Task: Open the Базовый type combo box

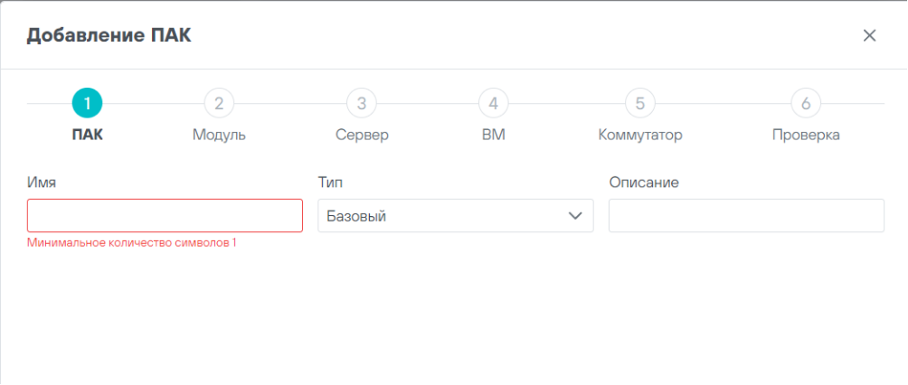Action: [443, 216]
